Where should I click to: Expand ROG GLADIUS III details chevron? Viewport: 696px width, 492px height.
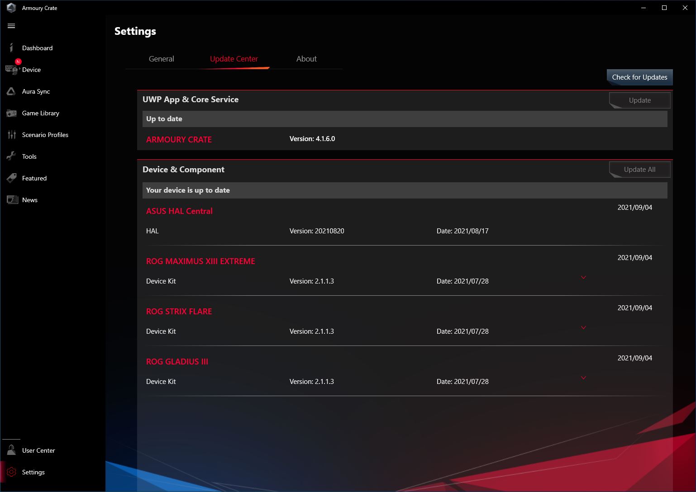(x=583, y=378)
